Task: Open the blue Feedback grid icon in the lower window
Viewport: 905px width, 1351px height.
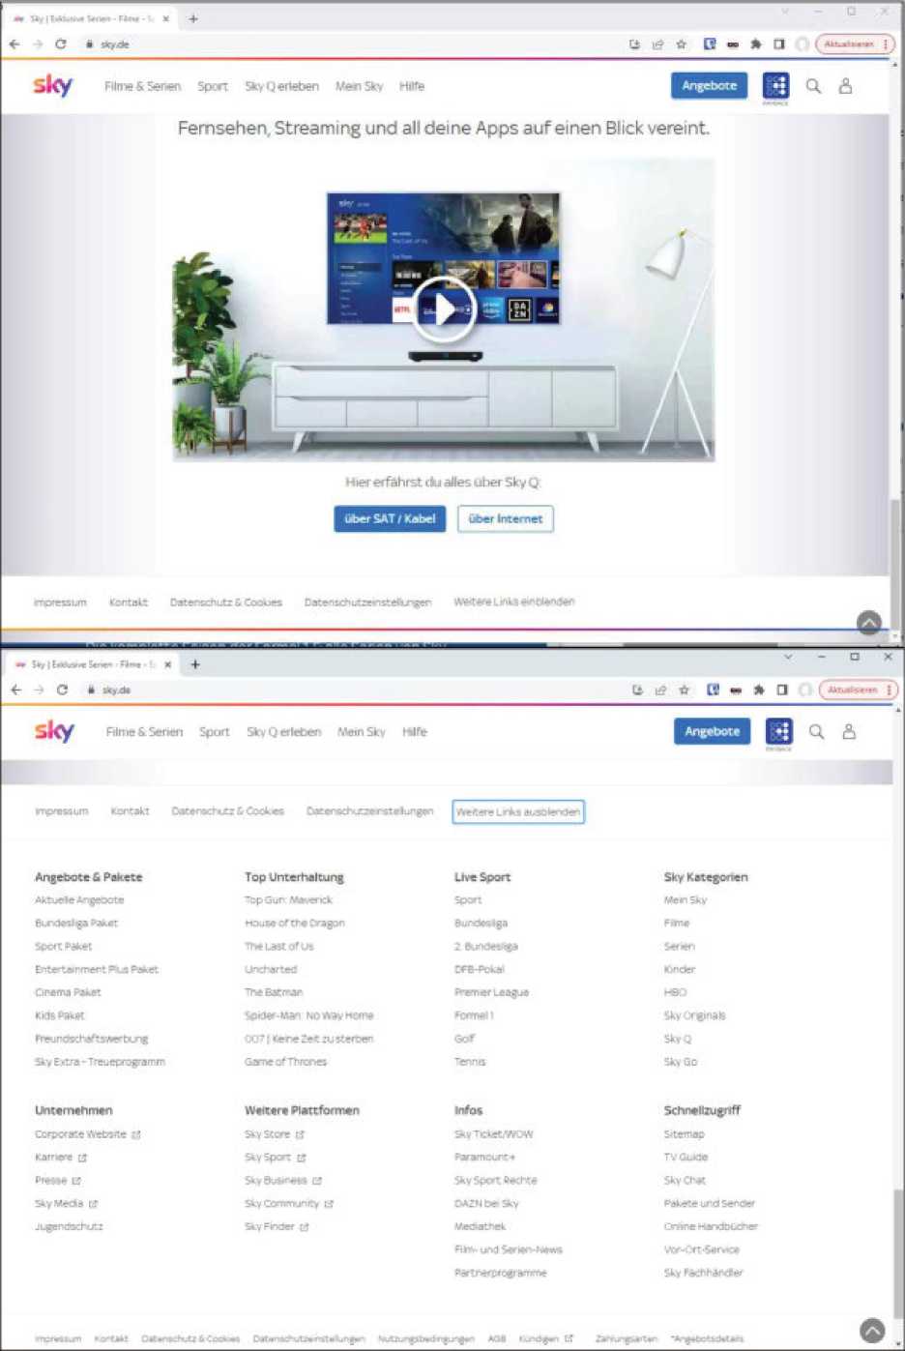Action: point(778,731)
